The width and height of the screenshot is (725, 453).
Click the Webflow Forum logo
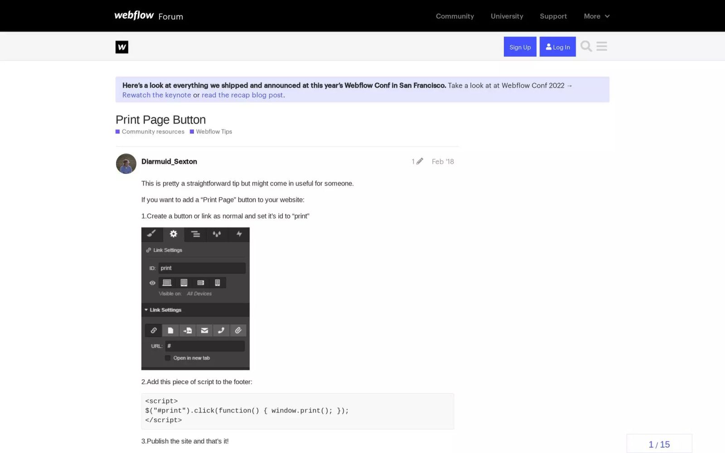click(149, 16)
